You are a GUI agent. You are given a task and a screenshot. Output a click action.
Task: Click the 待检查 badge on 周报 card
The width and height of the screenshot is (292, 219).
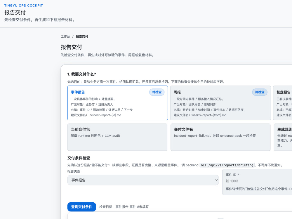pyautogui.click(x=260, y=92)
